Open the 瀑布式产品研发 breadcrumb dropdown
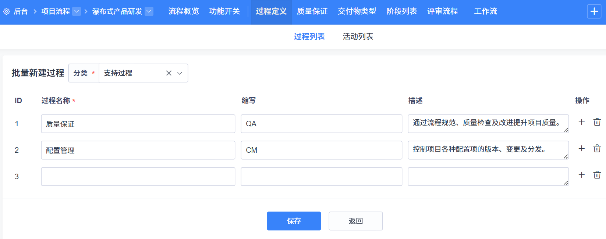The width and height of the screenshot is (606, 239). pyautogui.click(x=149, y=12)
